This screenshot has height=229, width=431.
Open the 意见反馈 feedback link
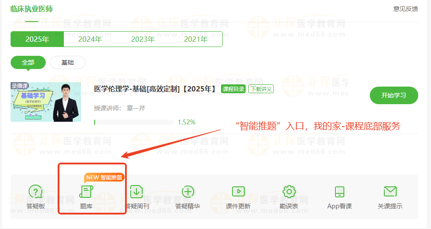pos(405,9)
